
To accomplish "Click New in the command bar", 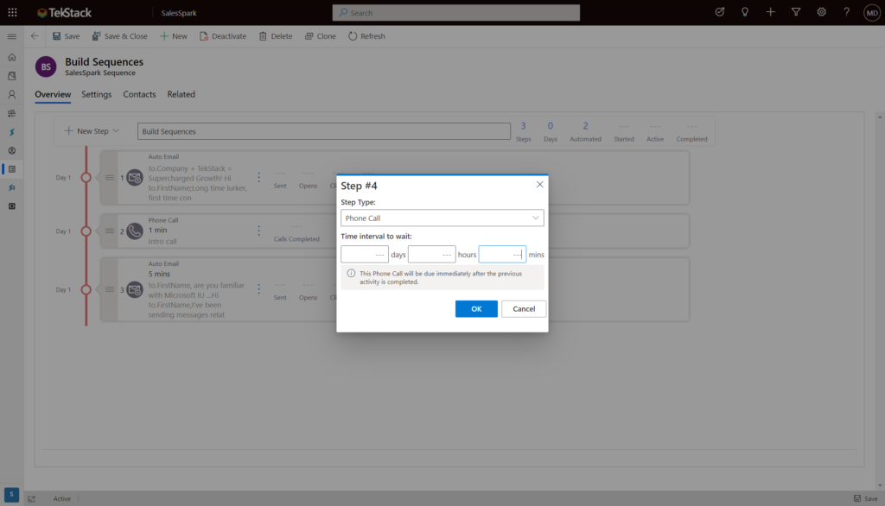I will click(x=173, y=36).
